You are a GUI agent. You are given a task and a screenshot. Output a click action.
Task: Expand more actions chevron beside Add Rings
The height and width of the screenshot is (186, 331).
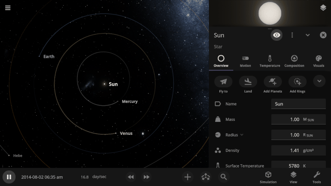tap(319, 81)
